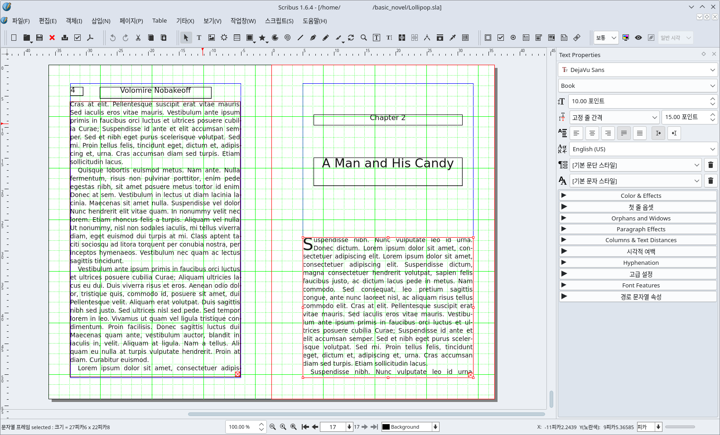Toggle color management icon in toolbar

[626, 38]
